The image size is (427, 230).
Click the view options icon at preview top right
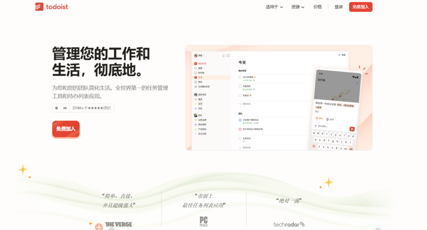tap(339, 55)
